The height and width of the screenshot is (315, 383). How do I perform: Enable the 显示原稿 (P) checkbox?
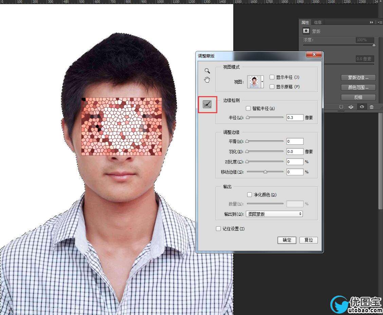pos(272,87)
